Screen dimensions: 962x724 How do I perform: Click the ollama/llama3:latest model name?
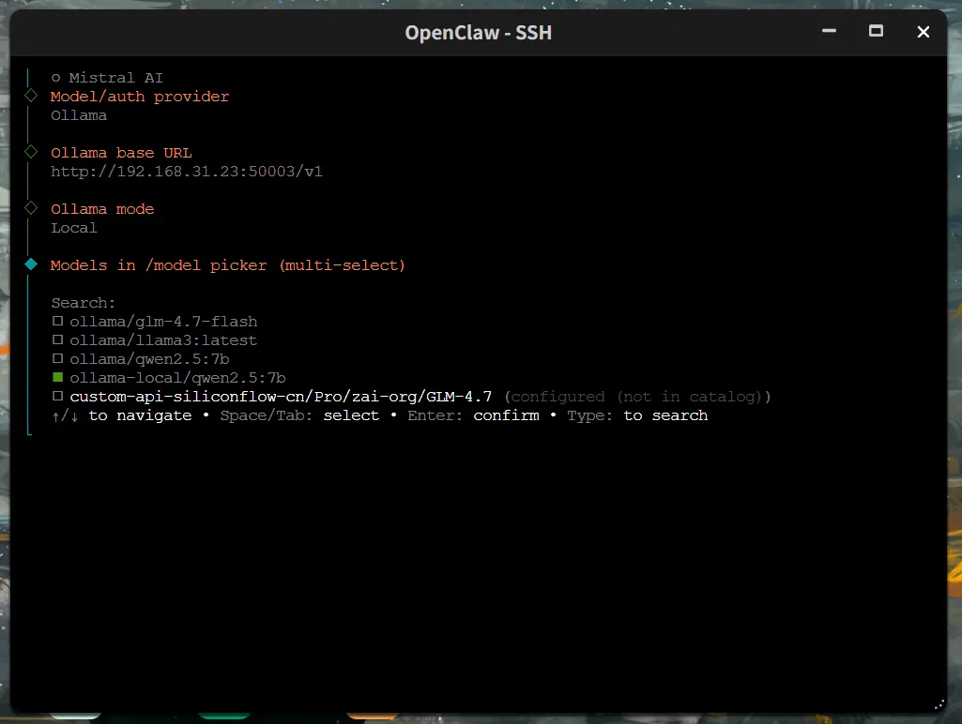pos(163,340)
